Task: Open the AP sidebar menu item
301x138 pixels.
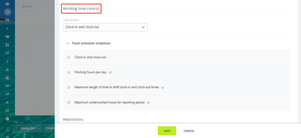Action: 7,94
